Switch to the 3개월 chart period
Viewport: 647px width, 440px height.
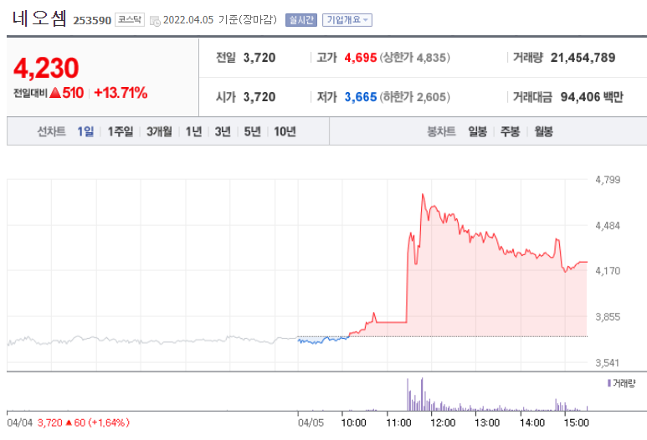[x=159, y=131]
